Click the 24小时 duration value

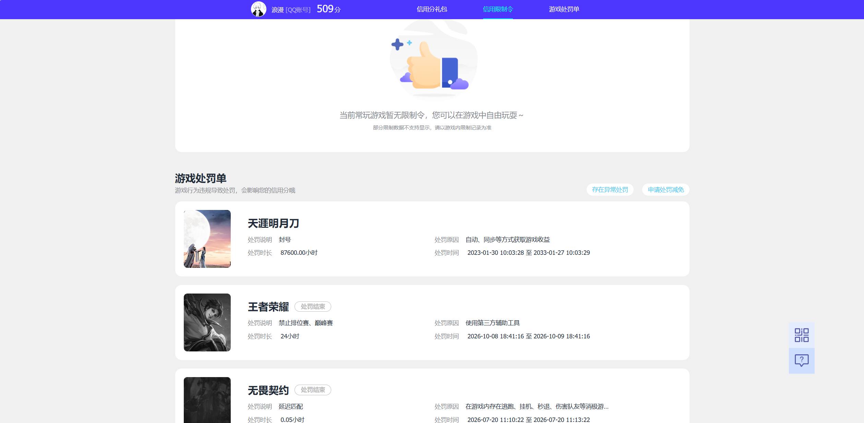tap(290, 336)
